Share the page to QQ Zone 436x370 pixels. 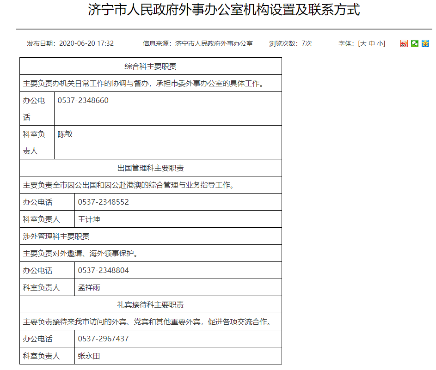point(425,43)
